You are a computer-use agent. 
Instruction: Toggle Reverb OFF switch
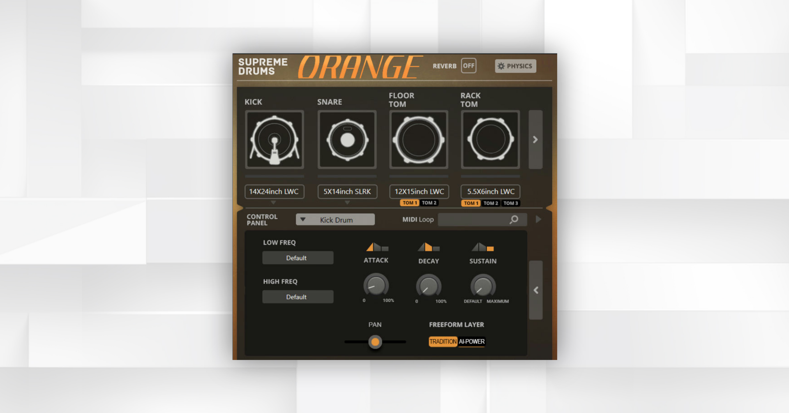tap(468, 66)
